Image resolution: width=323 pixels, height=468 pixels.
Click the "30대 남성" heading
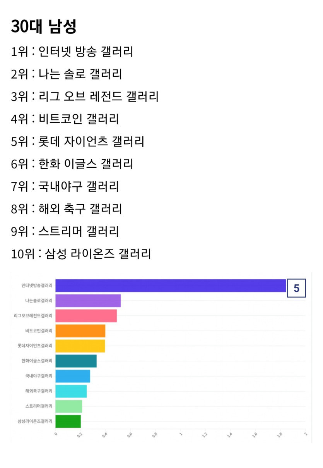point(44,26)
